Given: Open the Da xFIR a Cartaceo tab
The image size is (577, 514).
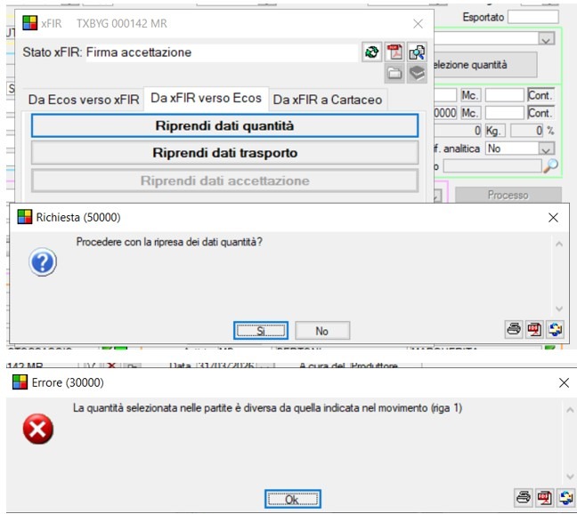Looking at the screenshot, I should tap(327, 100).
